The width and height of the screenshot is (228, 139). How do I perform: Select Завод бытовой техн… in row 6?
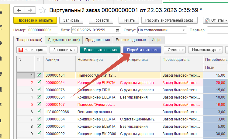click(x=182, y=112)
